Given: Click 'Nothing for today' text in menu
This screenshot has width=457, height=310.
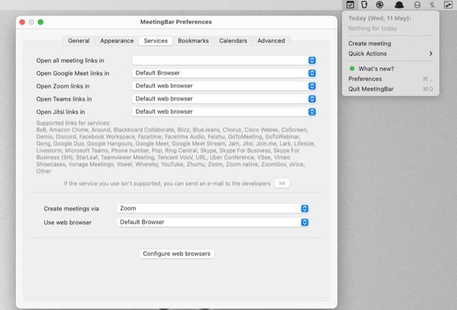Looking at the screenshot, I should (372, 28).
